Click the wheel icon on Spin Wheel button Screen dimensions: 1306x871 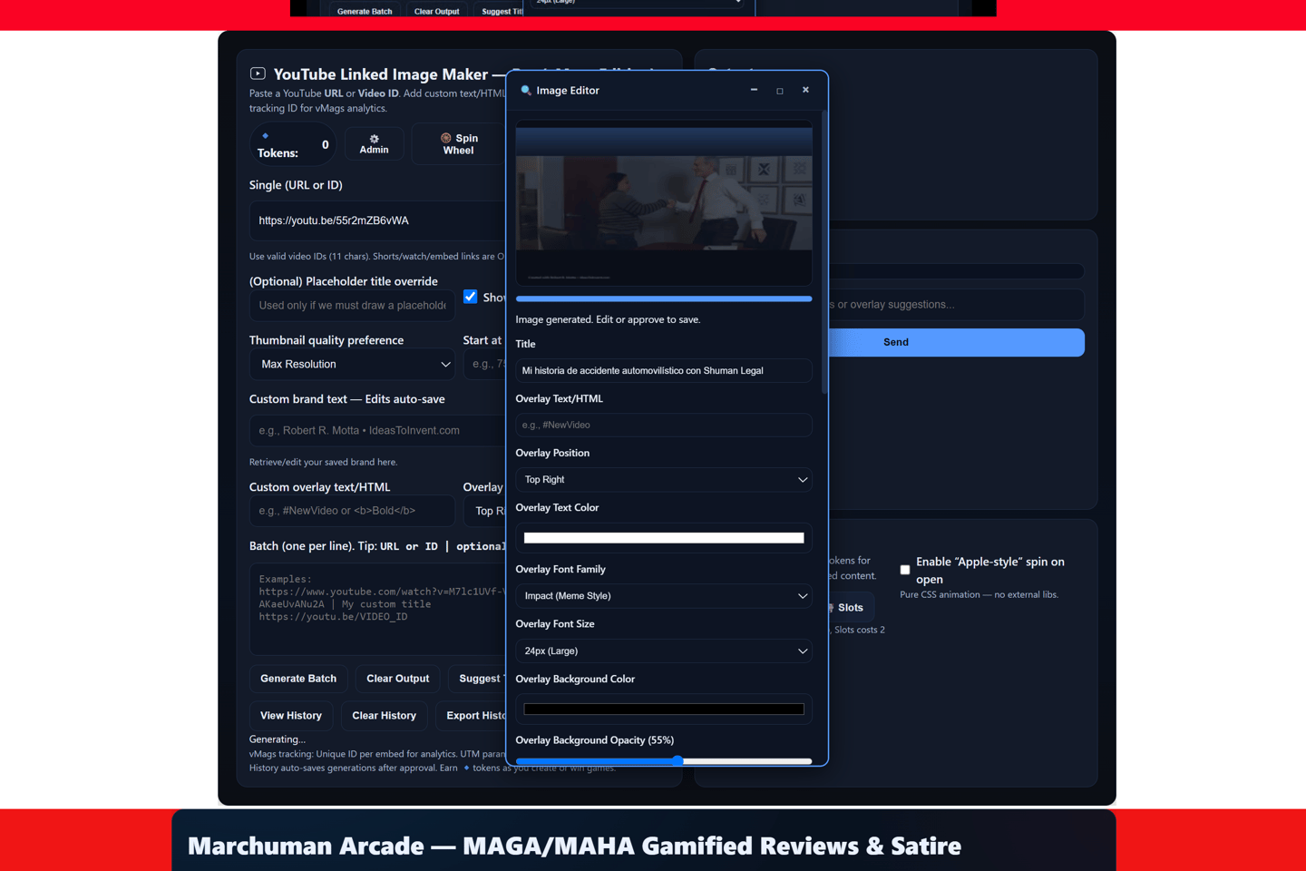(x=445, y=138)
